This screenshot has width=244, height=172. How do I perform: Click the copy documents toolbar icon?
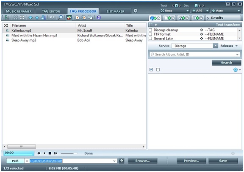click(x=90, y=18)
